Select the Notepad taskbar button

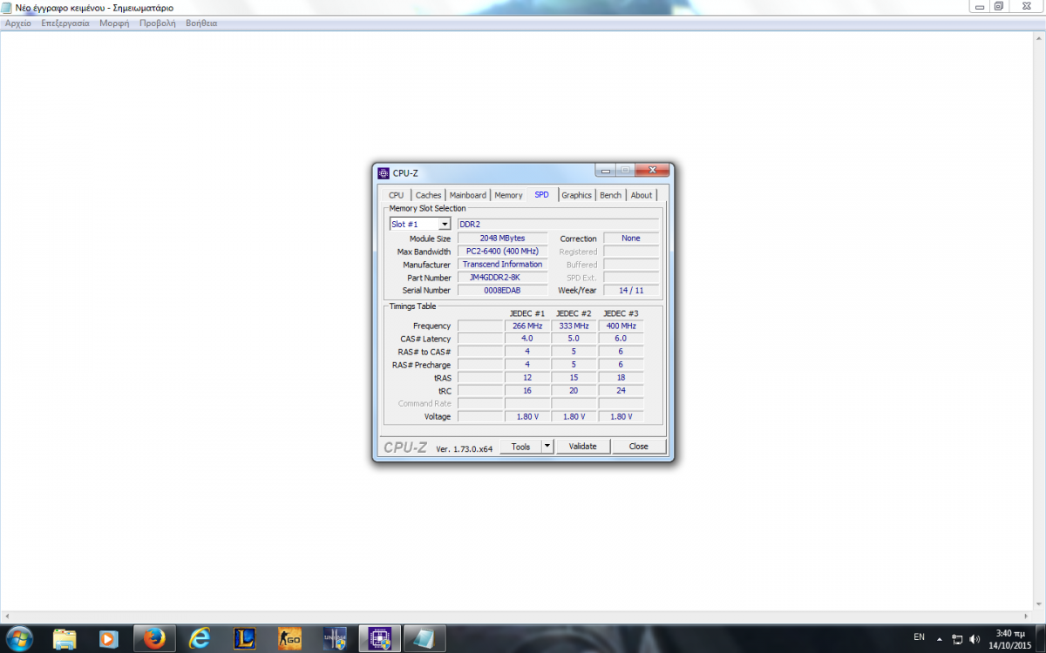point(425,638)
